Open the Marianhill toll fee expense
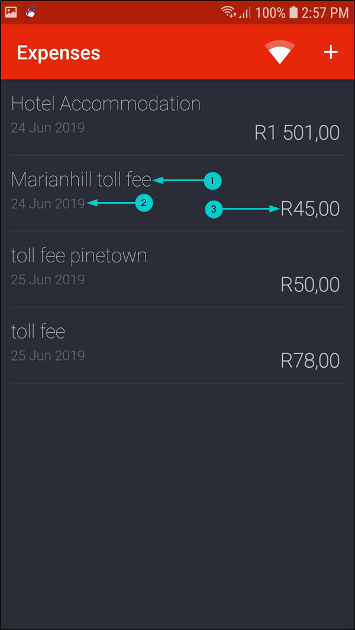 click(81, 179)
